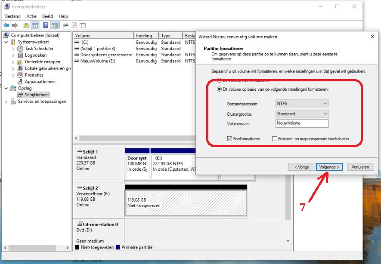This screenshot has width=381, height=264.
Task: Open the Bestand menu
Action: (x=13, y=16)
